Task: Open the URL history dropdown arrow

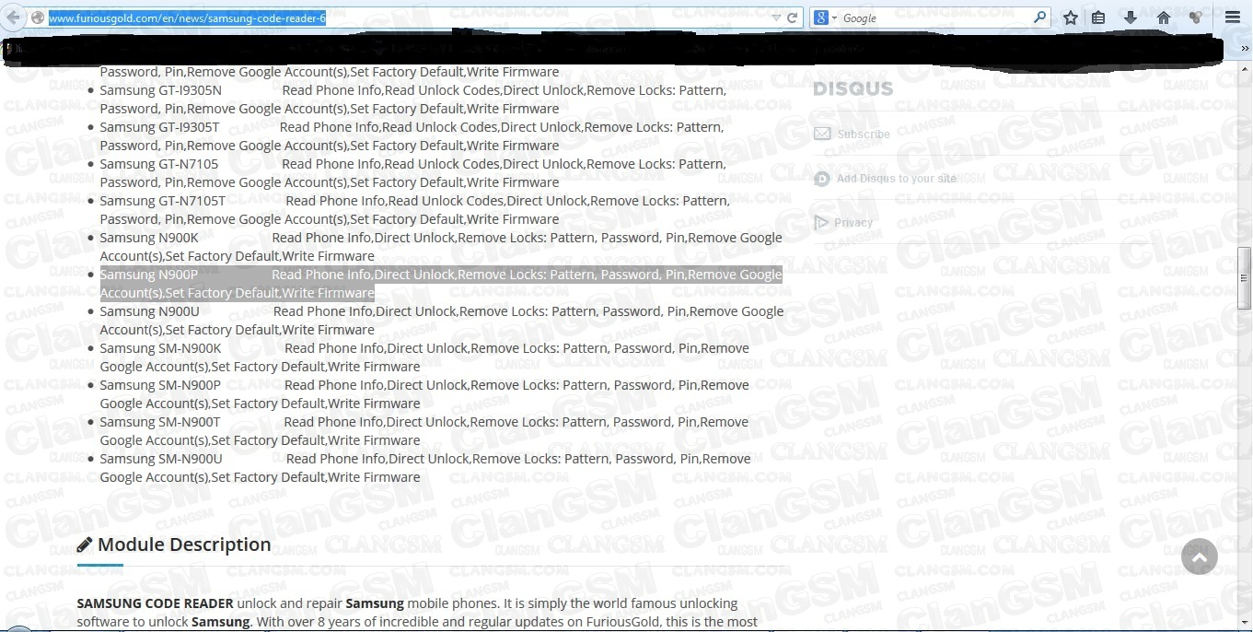Action: [776, 18]
